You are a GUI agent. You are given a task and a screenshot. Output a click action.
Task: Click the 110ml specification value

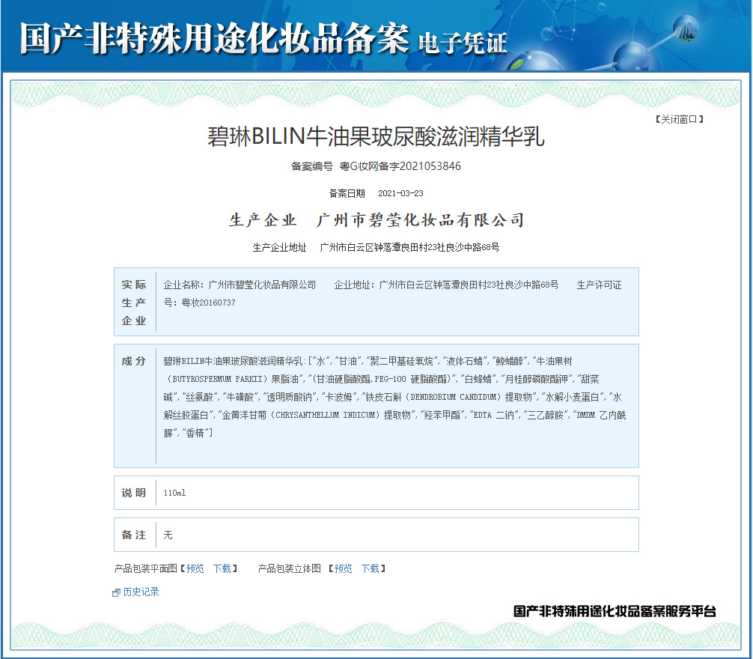tap(174, 493)
